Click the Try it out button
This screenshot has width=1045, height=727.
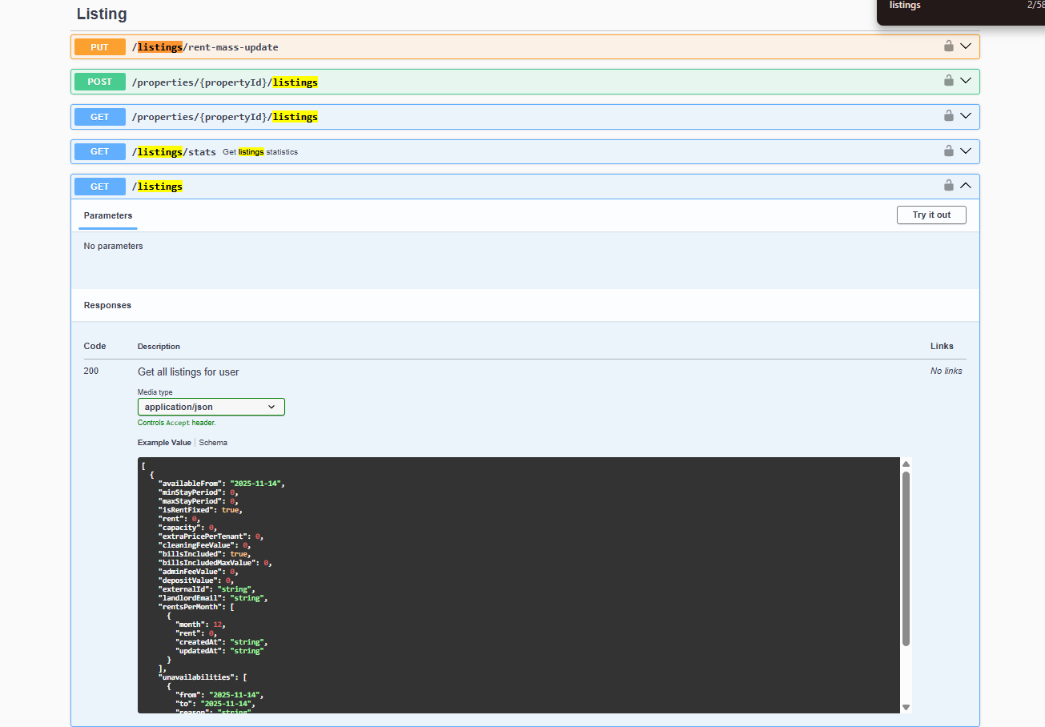click(931, 215)
